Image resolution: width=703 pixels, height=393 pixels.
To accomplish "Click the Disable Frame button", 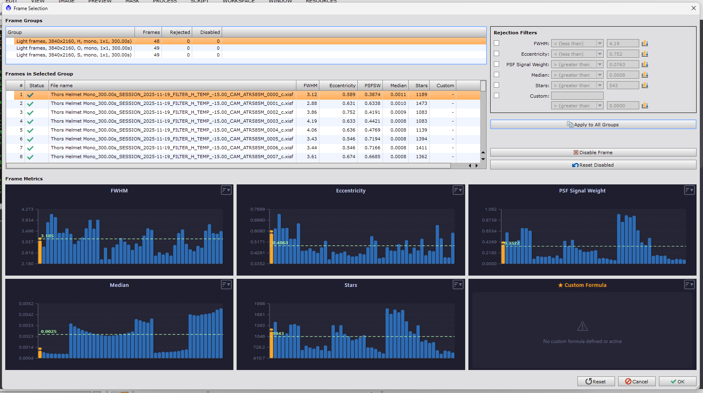I will (x=593, y=153).
